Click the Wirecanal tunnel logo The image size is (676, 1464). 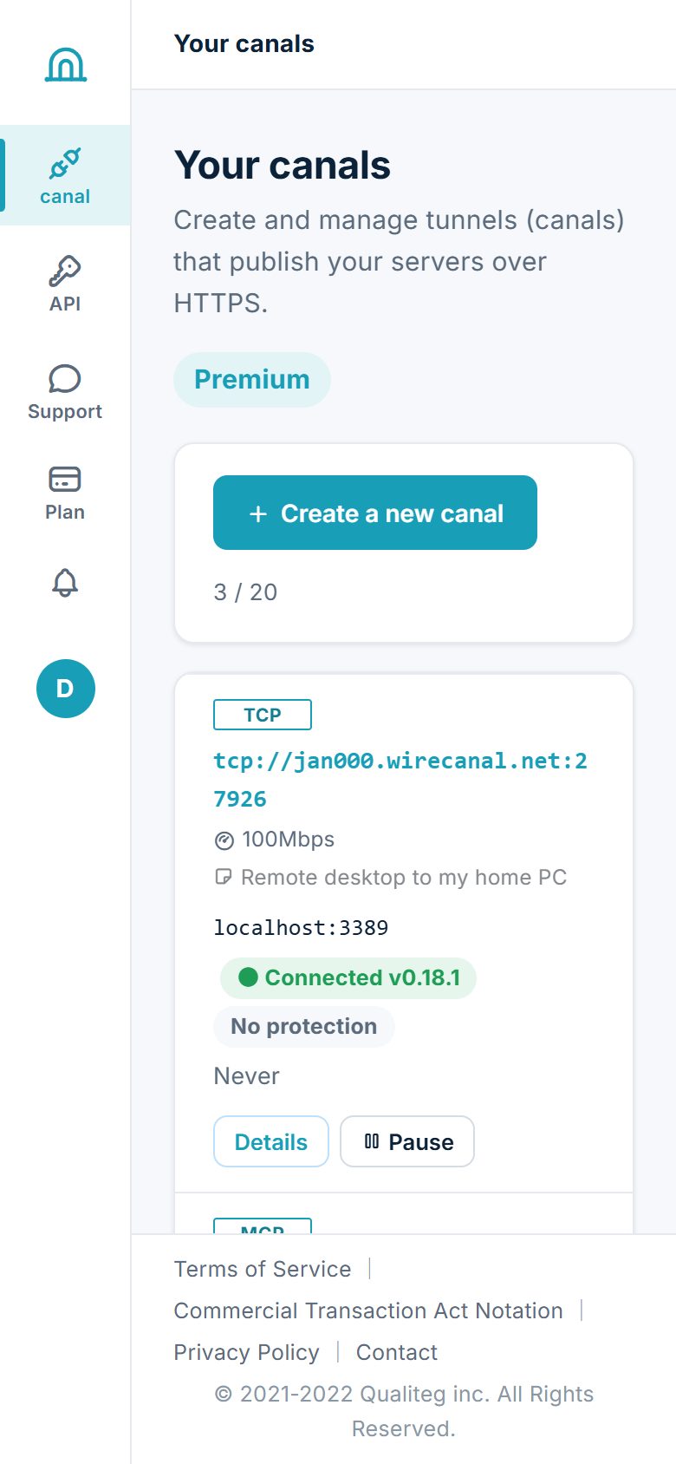click(x=66, y=64)
